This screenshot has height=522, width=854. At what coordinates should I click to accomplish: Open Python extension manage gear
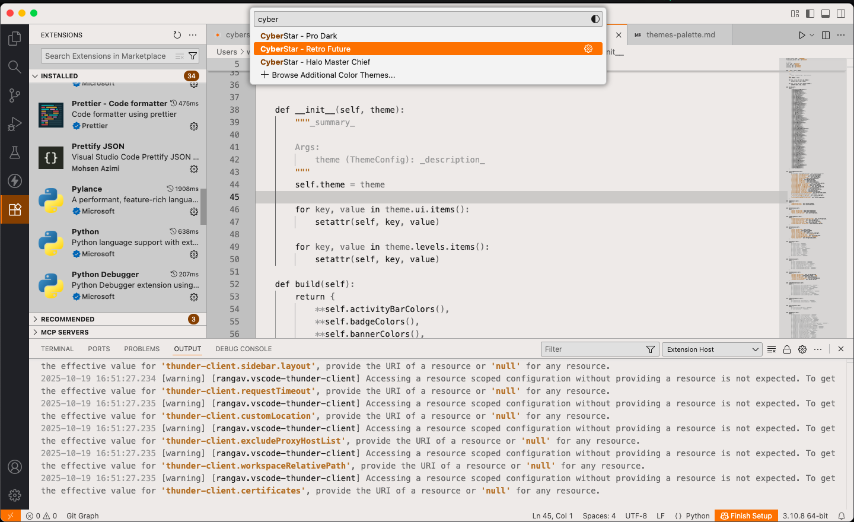click(194, 254)
